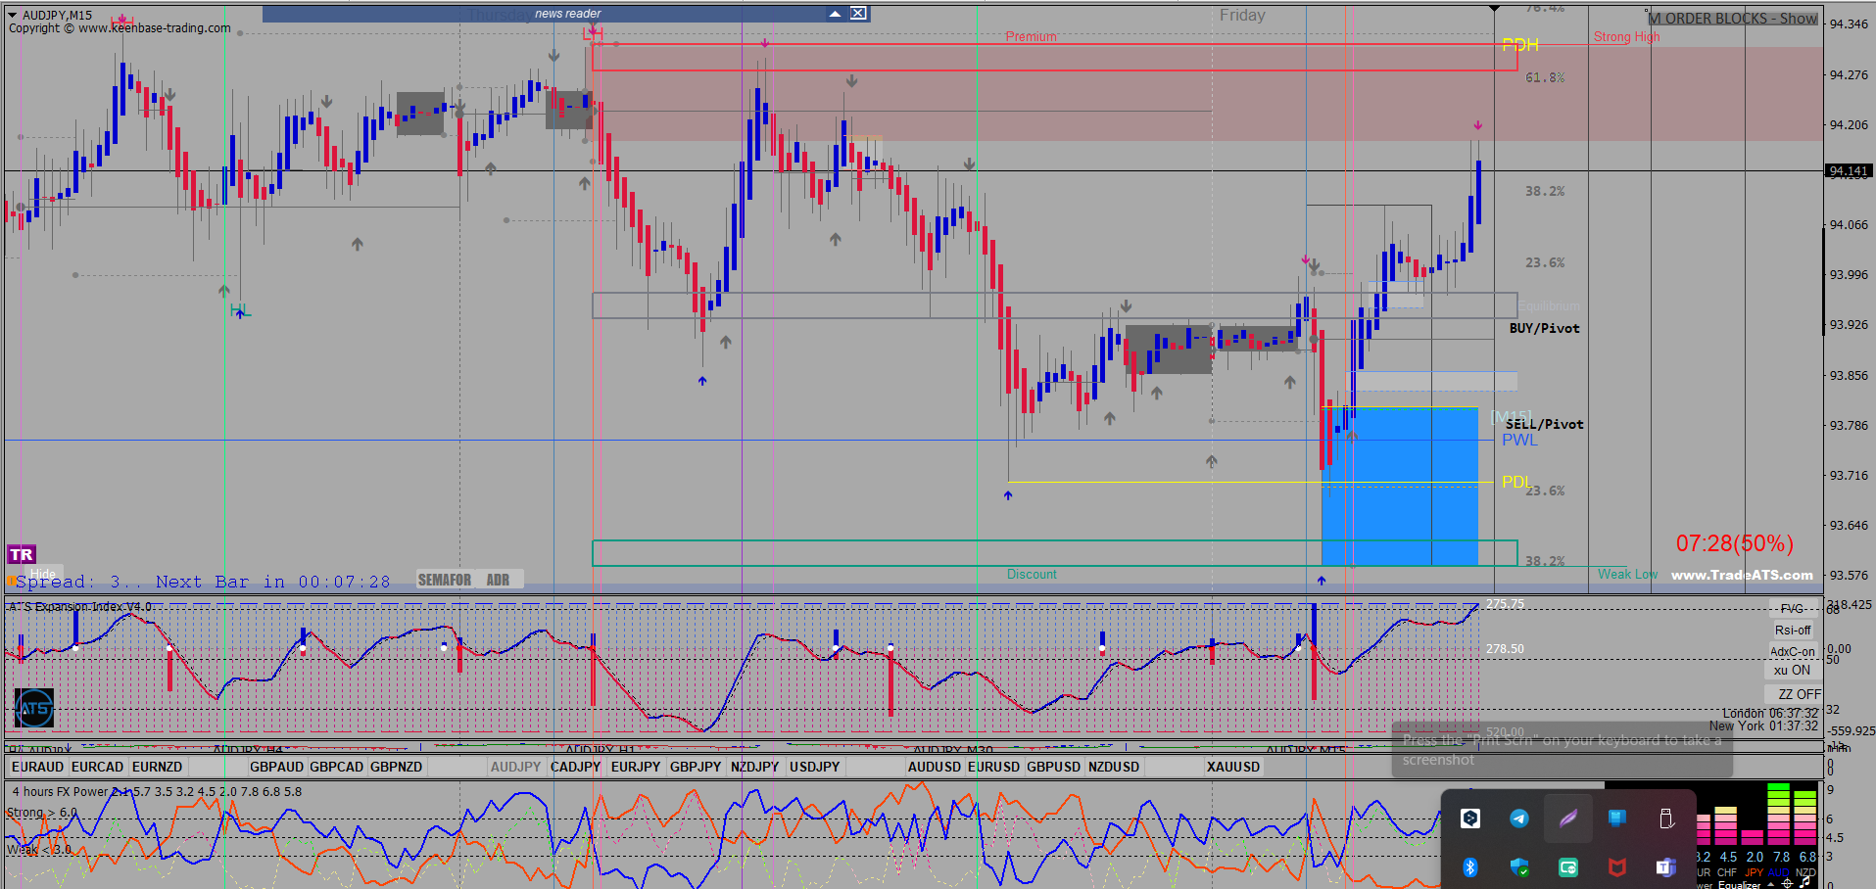The height and width of the screenshot is (889, 1876).
Task: Open the McAfee red shield tray icon
Action: (x=1617, y=866)
